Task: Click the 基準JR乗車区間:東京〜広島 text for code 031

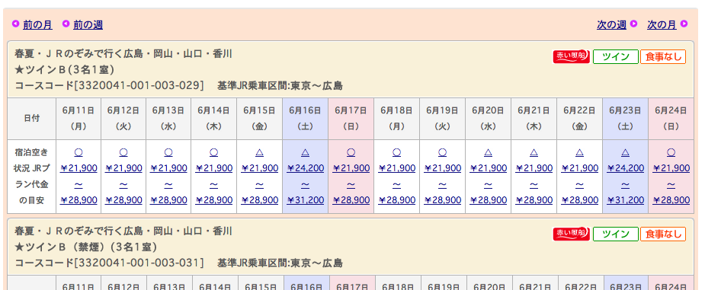Action: click(x=280, y=263)
